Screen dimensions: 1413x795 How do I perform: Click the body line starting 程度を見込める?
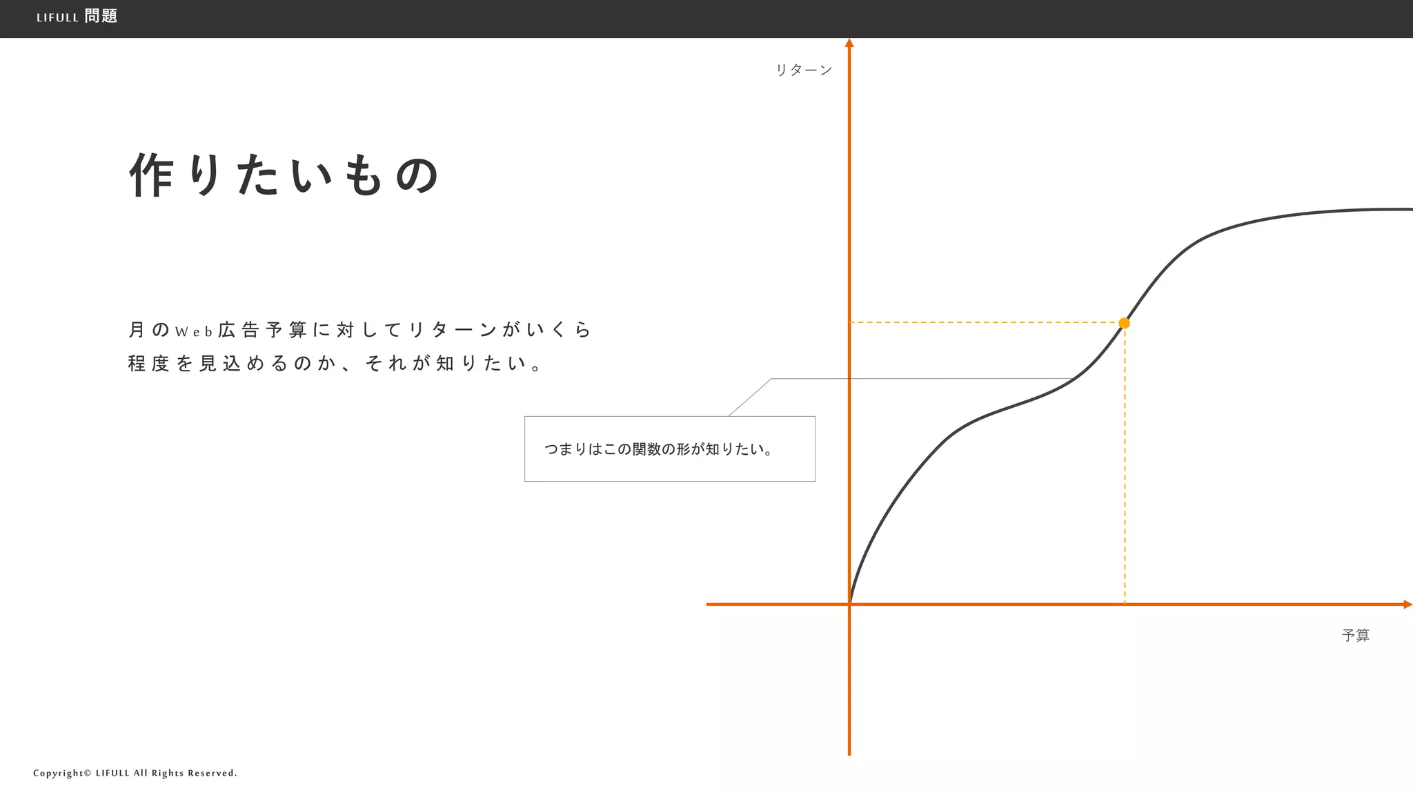(x=335, y=363)
